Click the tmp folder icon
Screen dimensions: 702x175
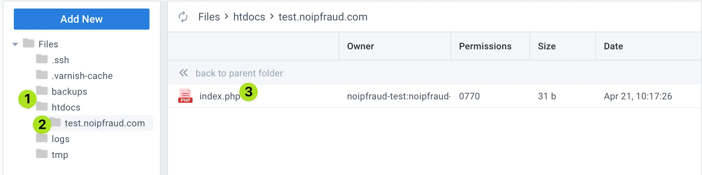point(42,154)
